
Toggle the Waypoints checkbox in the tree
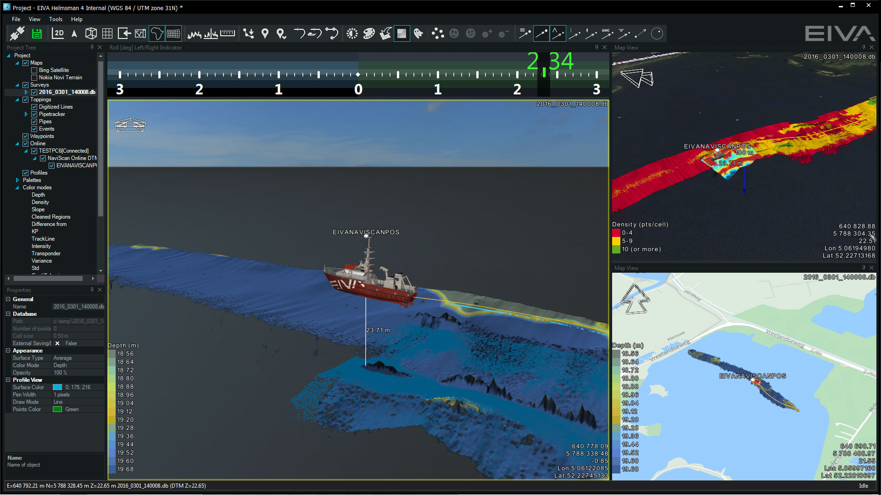(x=26, y=136)
